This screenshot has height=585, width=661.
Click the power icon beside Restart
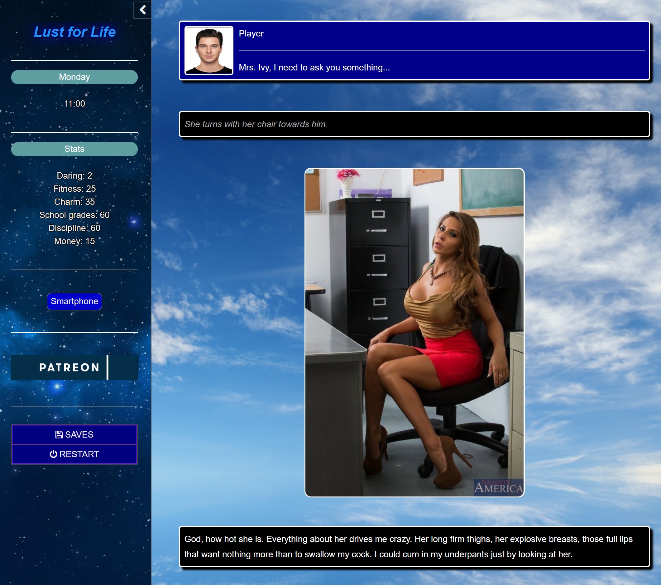tap(53, 454)
